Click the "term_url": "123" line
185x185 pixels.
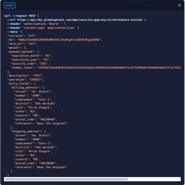click(x=22, y=44)
